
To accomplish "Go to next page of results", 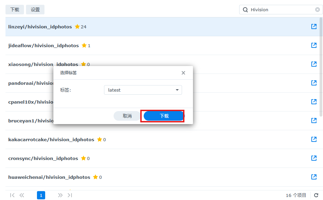I will click(x=60, y=195).
